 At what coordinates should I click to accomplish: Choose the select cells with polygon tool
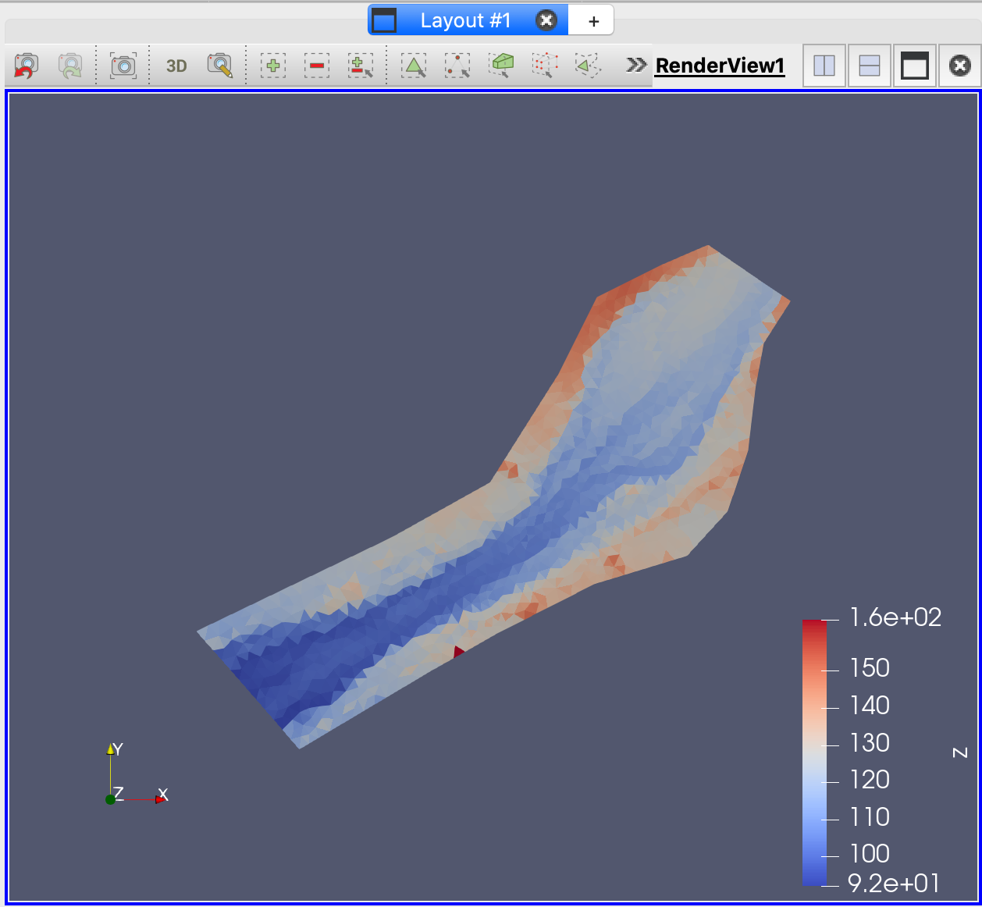[x=588, y=66]
